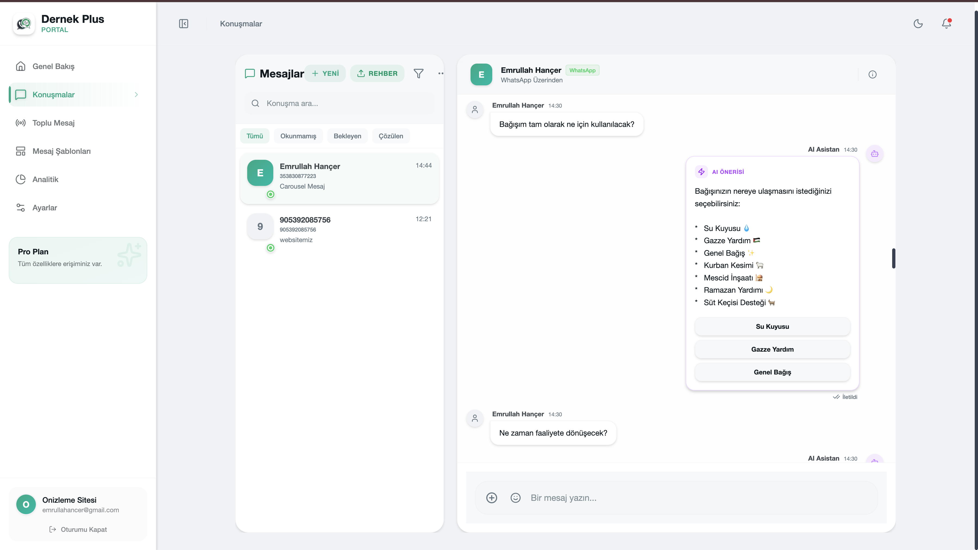
Task: Expand the Konuşmalar chevron arrow
Action: 136,95
